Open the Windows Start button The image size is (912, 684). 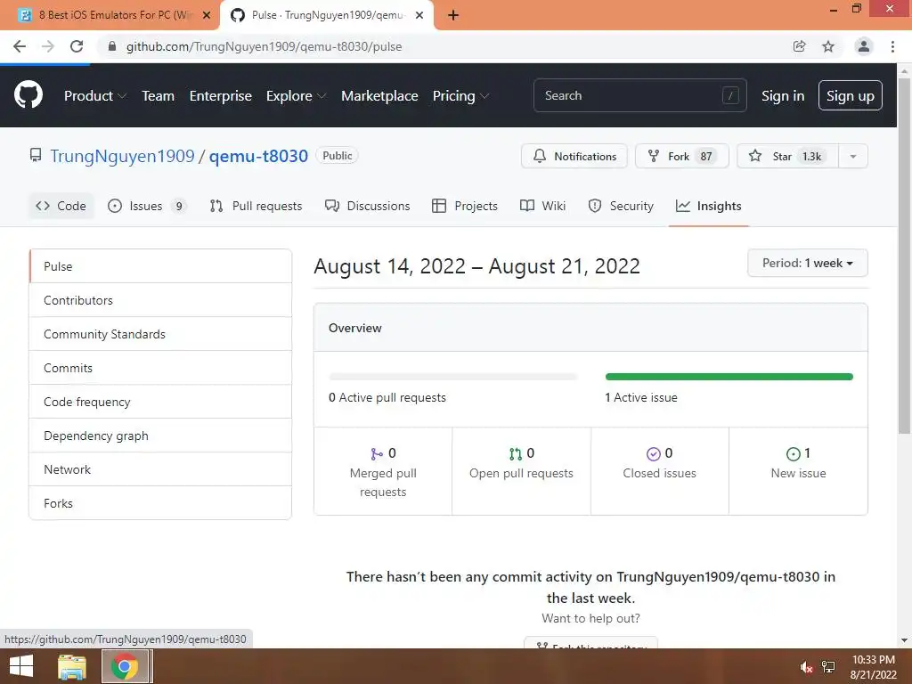click(x=21, y=666)
